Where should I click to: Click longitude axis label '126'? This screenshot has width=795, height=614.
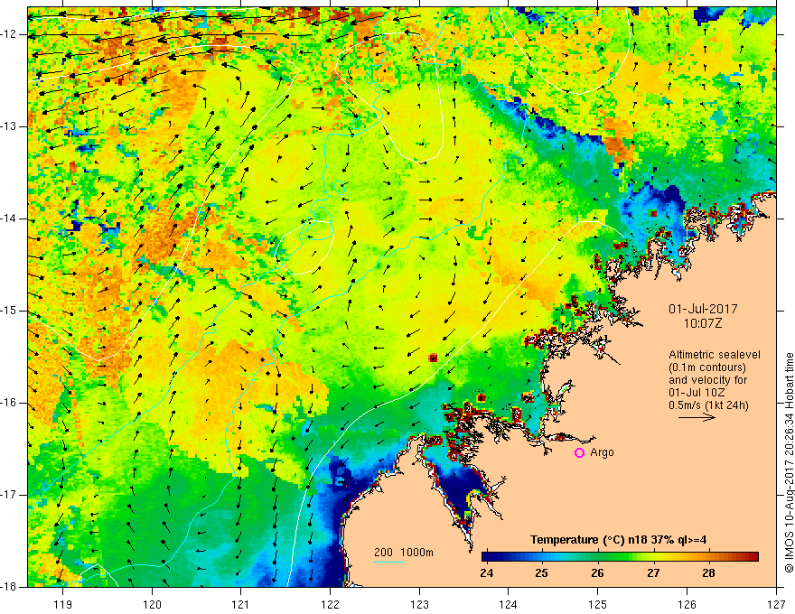click(x=687, y=604)
